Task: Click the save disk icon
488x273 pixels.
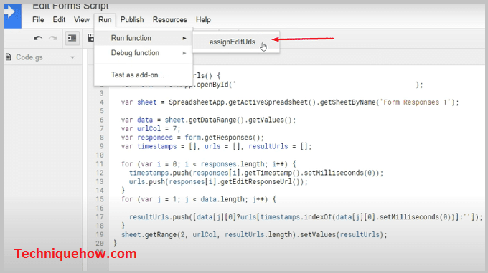Action: pyautogui.click(x=90, y=38)
